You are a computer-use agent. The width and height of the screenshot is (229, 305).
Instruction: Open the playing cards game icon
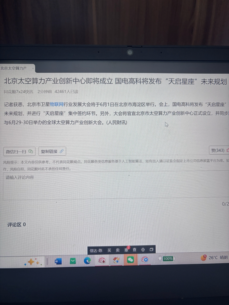click(102, 260)
